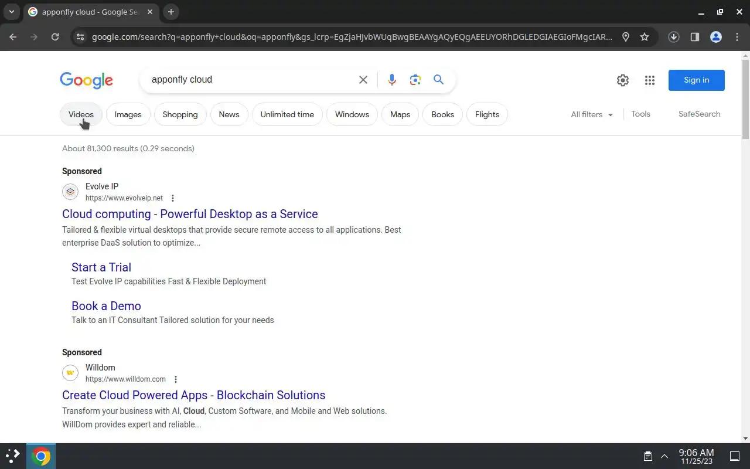Open Google quick settings gear
Screen dimensions: 750x469
pos(623,80)
